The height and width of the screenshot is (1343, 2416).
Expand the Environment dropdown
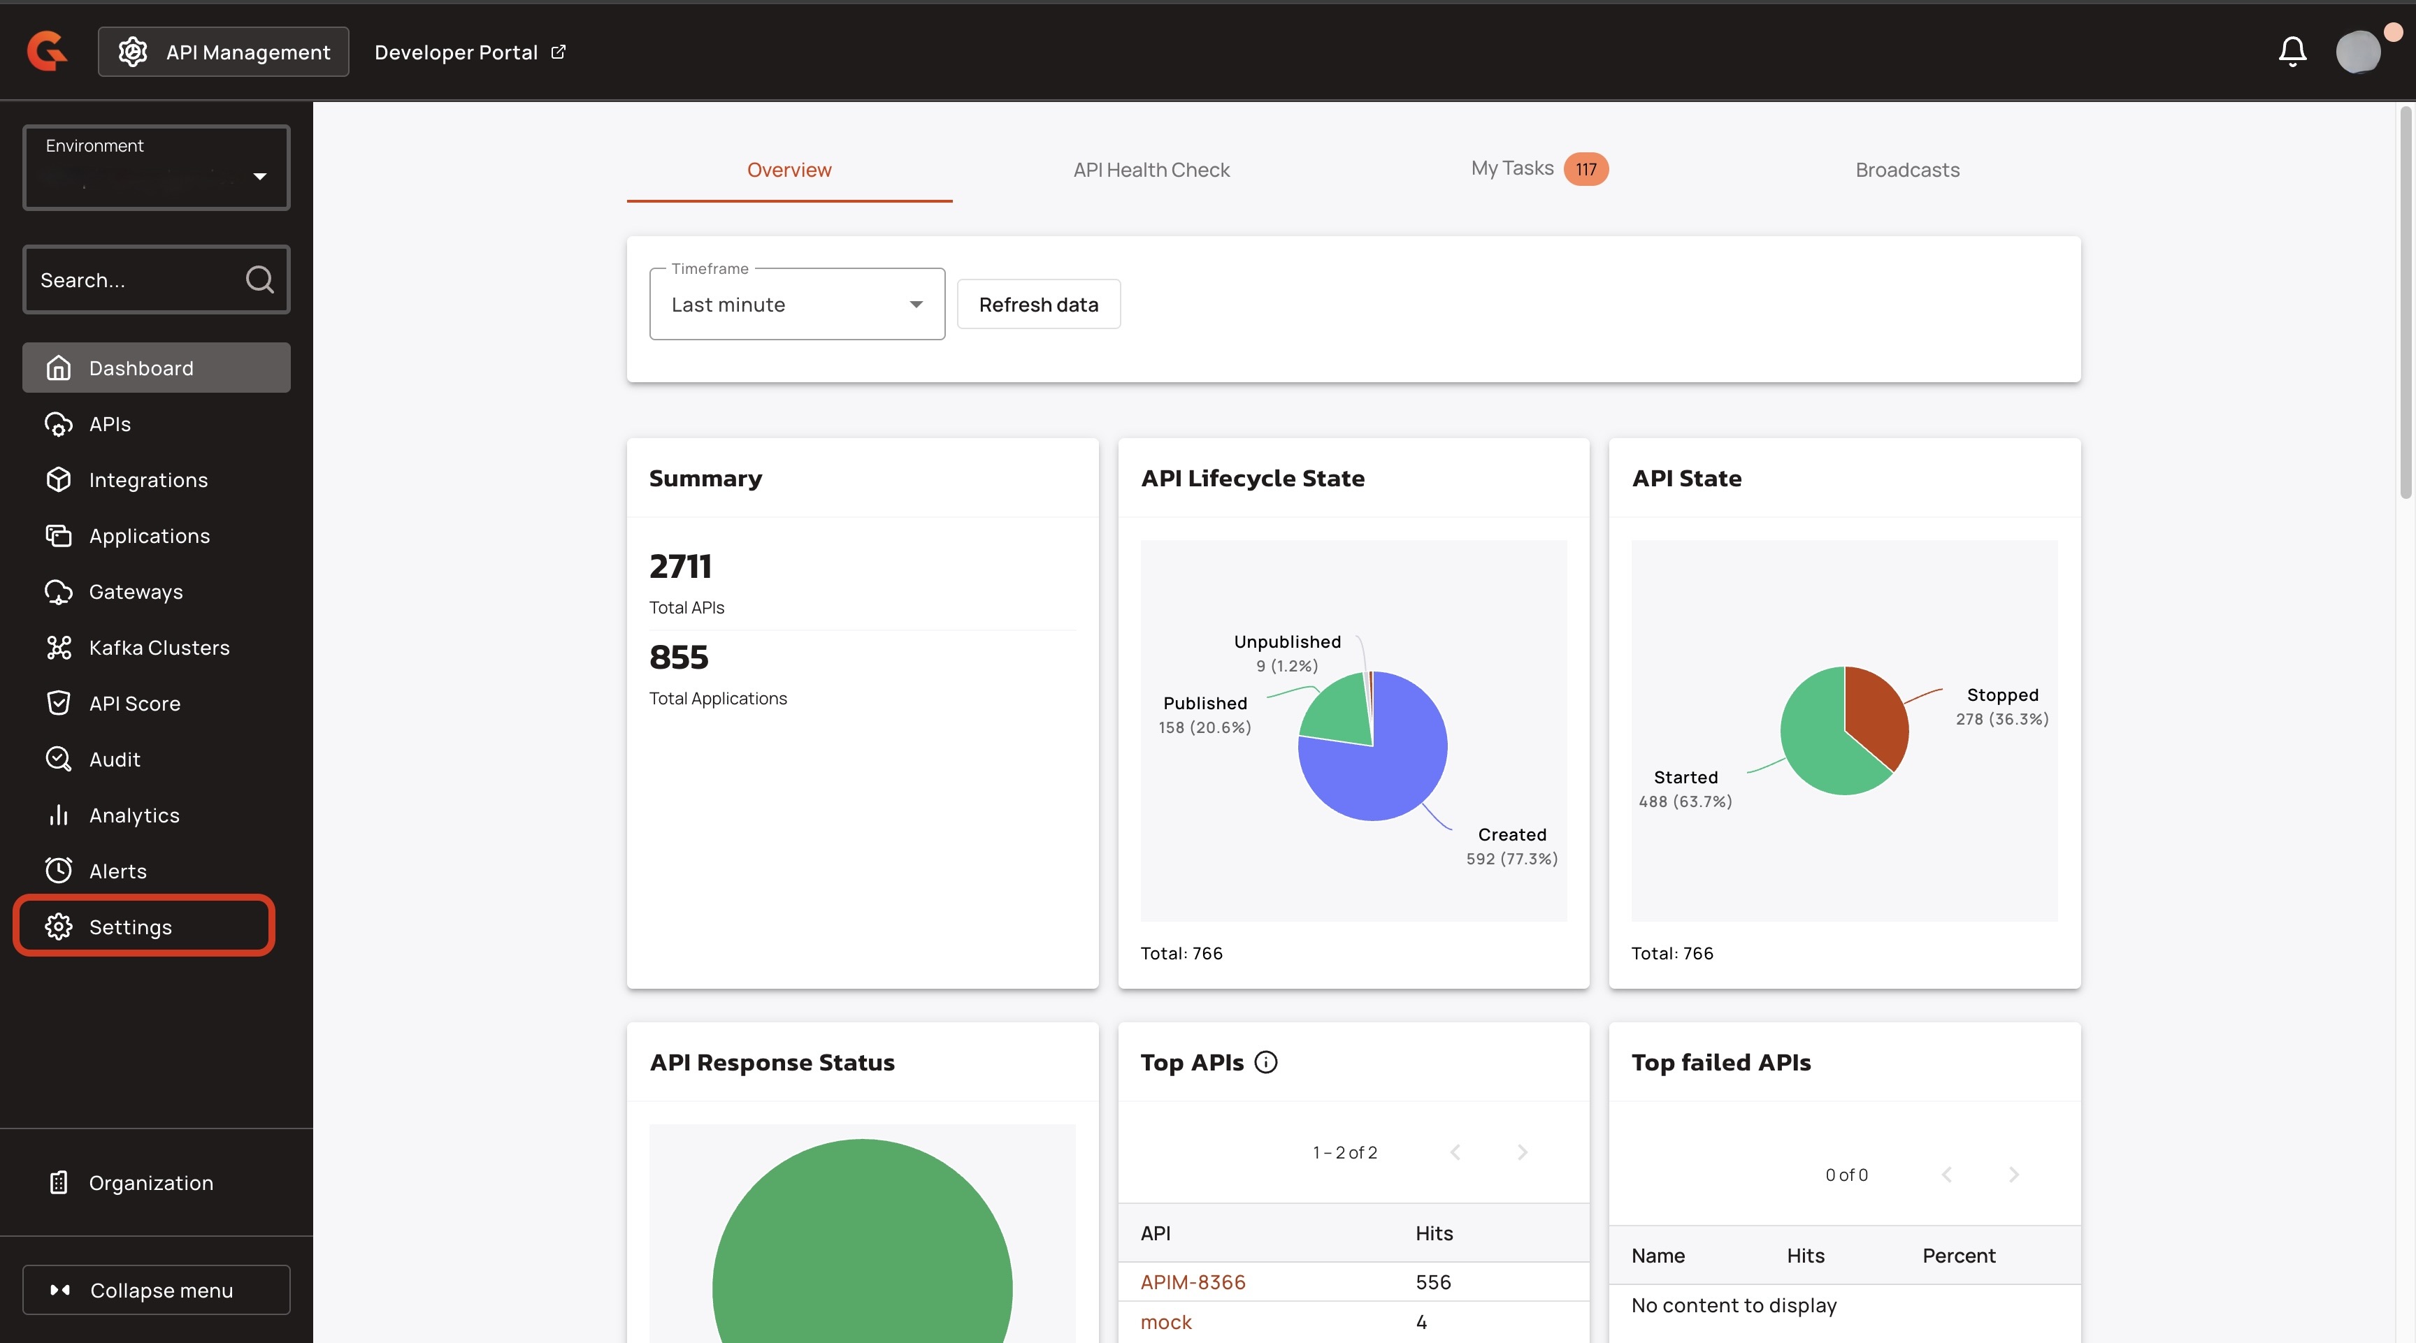(x=157, y=168)
